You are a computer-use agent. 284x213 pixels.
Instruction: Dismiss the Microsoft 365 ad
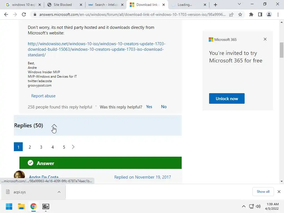265,39
